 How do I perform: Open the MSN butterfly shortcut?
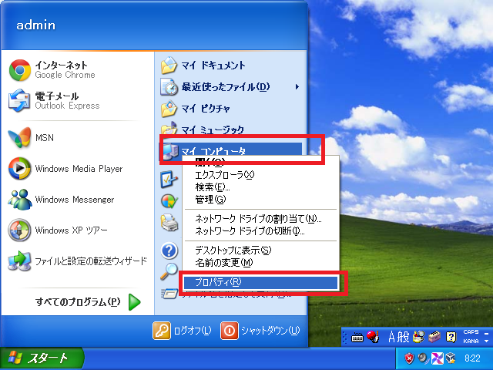(78, 138)
